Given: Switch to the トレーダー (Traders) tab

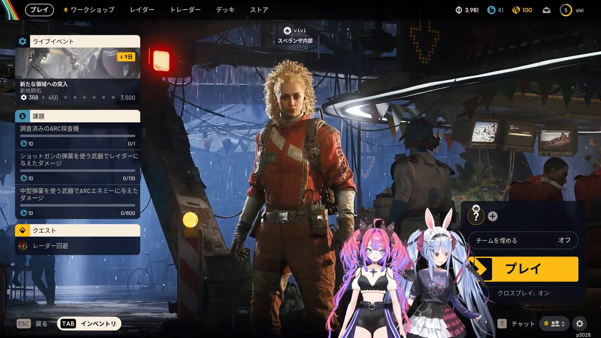Looking at the screenshot, I should pyautogui.click(x=185, y=10).
